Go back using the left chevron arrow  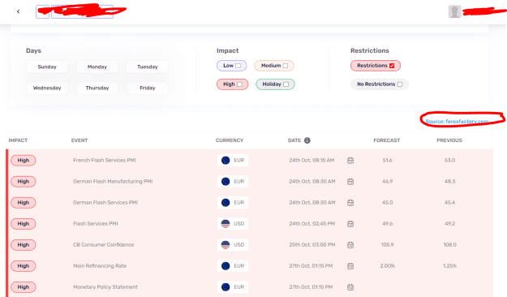click(x=18, y=11)
